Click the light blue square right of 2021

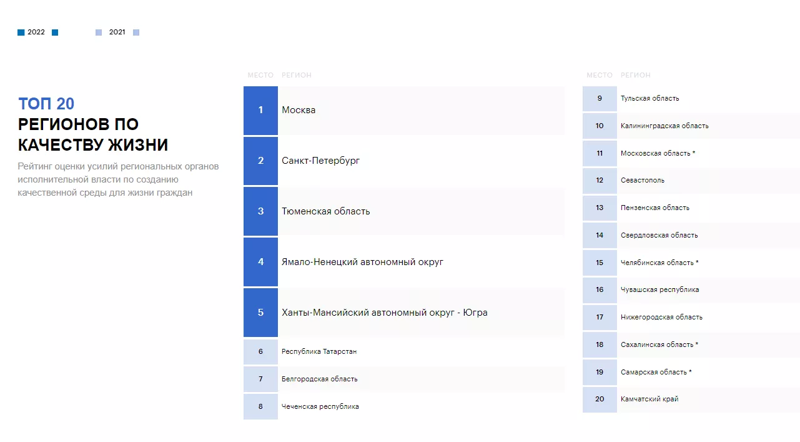(x=136, y=33)
